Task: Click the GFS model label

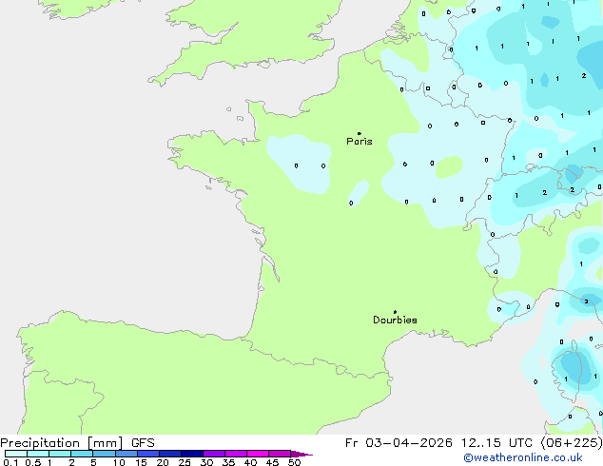Action: click(x=143, y=443)
